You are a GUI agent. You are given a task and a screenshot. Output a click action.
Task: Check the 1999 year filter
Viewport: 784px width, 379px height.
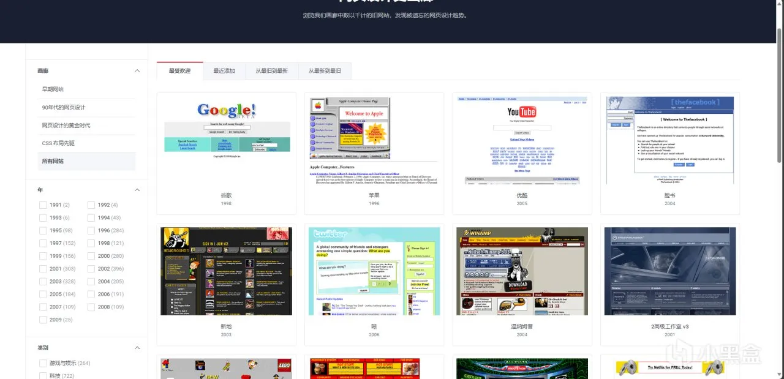pos(43,256)
